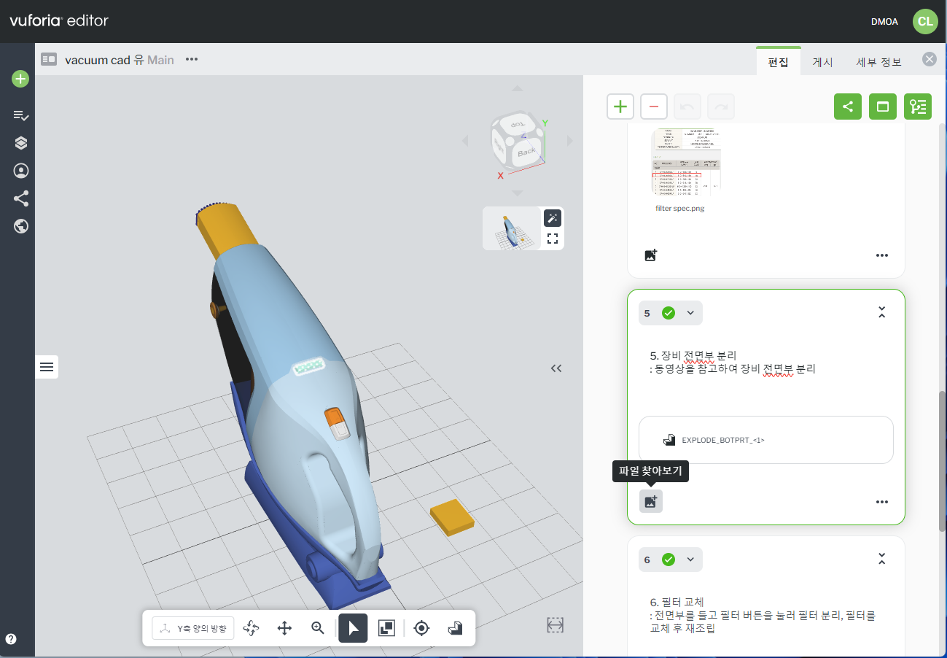This screenshot has height=658, width=947.
Task: Click the globe icon in left sidebar
Action: tap(20, 226)
